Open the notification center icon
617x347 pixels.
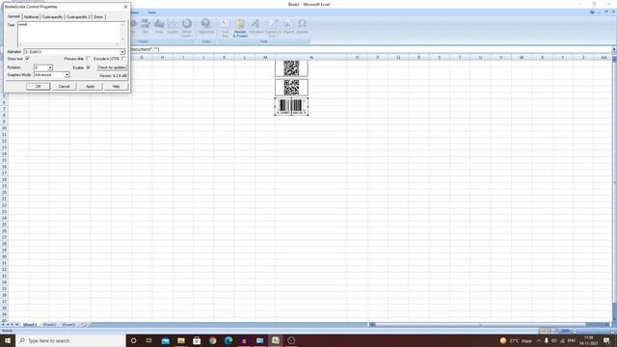(x=606, y=340)
